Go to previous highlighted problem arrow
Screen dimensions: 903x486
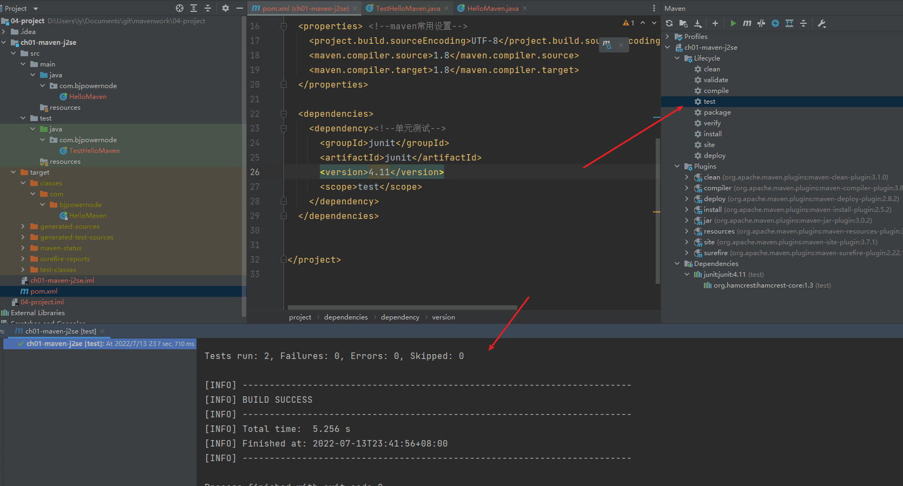643,23
